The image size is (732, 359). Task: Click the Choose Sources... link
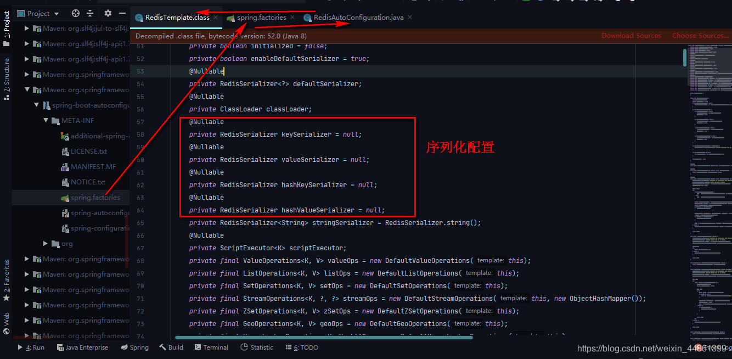click(x=701, y=36)
